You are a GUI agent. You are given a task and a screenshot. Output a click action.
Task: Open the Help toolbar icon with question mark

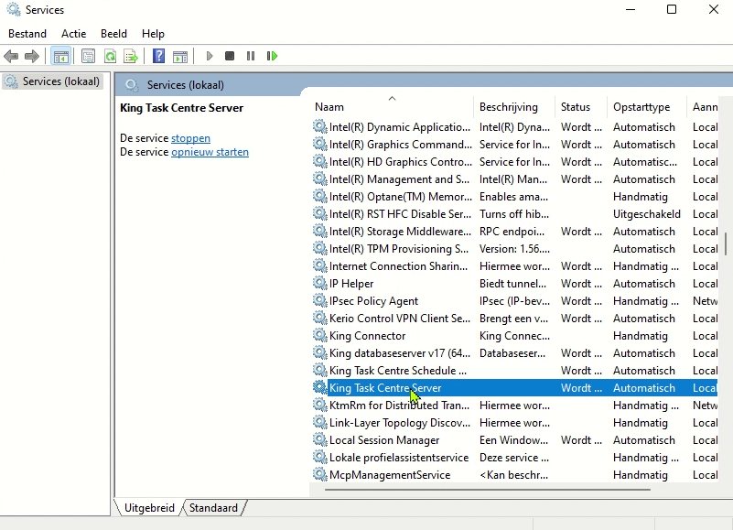pos(159,56)
